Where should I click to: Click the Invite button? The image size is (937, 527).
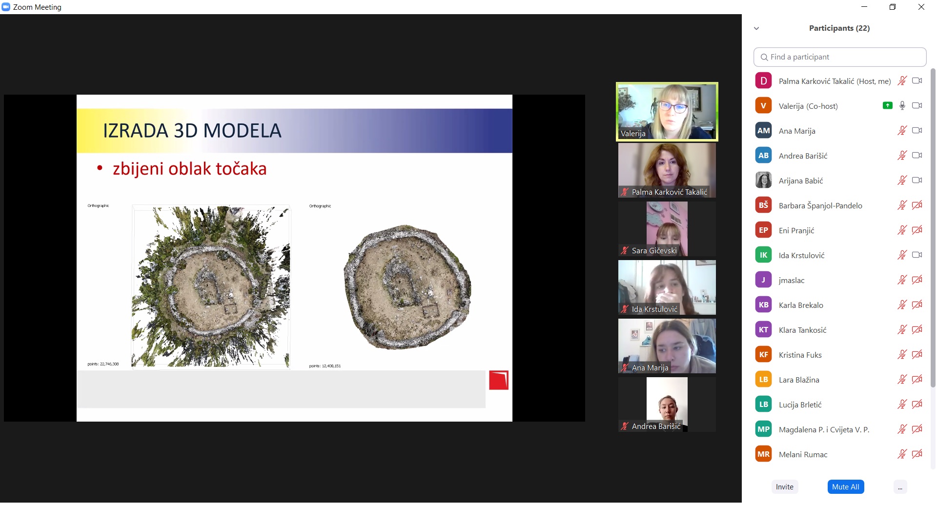coord(784,487)
